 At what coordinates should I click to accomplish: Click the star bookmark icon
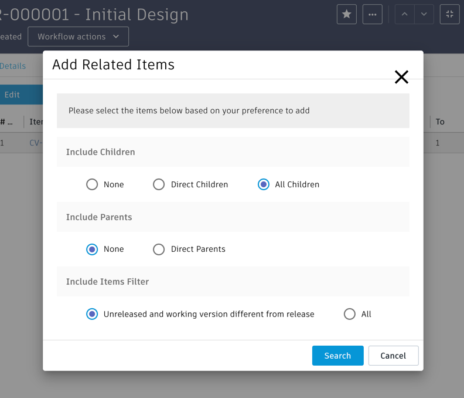346,14
